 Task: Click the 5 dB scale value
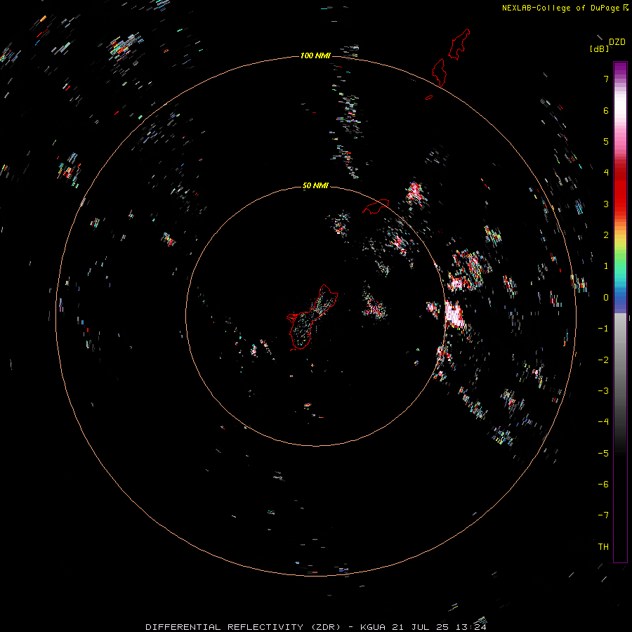tap(606, 141)
